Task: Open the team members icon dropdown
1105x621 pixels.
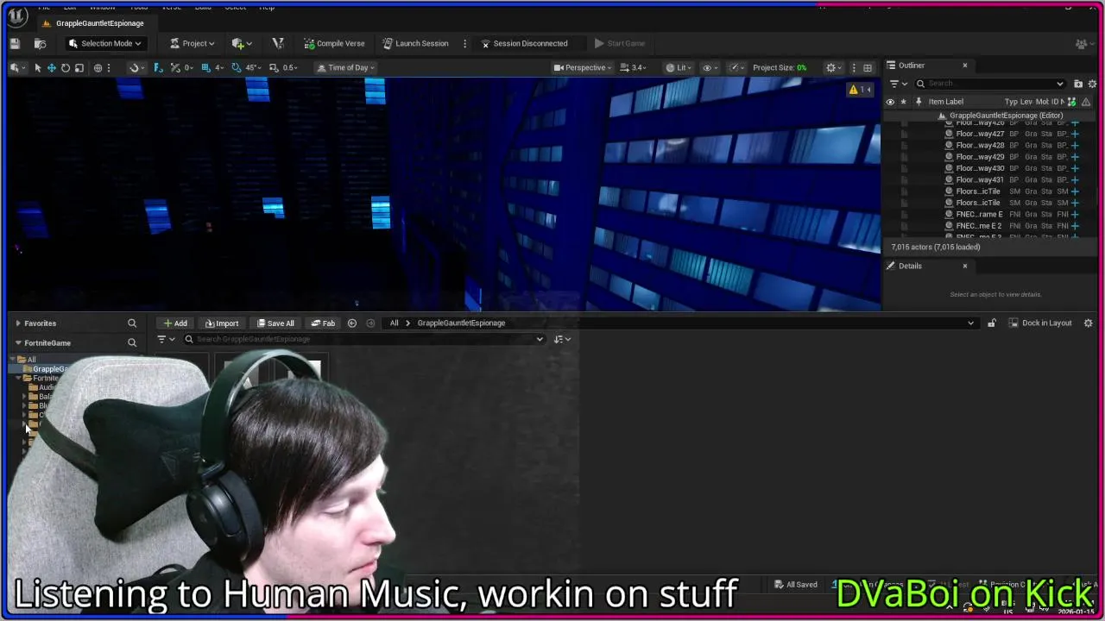Action: point(1083,43)
